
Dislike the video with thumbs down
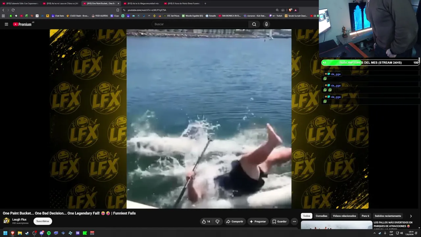tap(217, 222)
